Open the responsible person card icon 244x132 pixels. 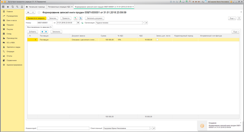click(x=154, y=128)
